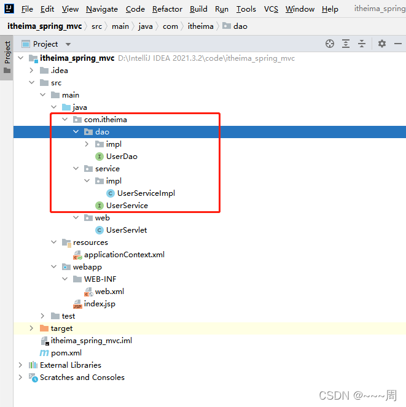Click the dao package icon in breadcrumb
The image size is (406, 407).
(227, 26)
